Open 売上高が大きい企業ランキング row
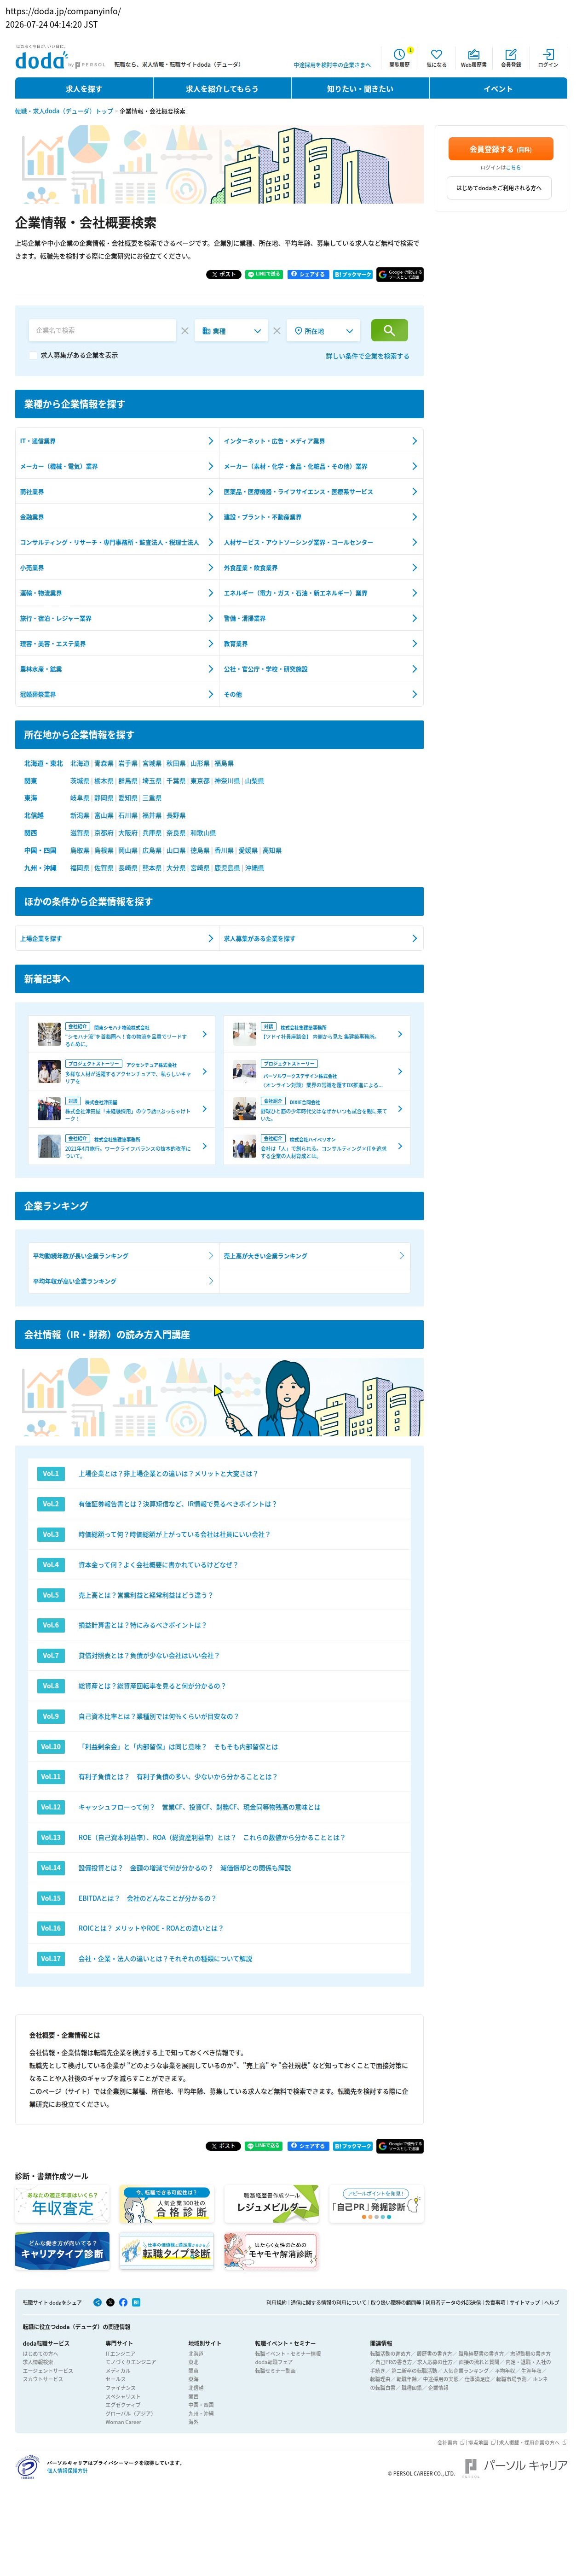582x2576 pixels. [x=314, y=1256]
